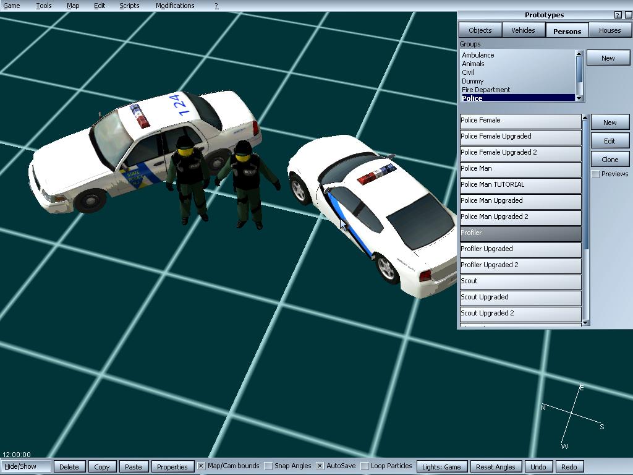Select the Police Man Upgraded prototype
The height and width of the screenshot is (475, 633).
tap(520, 201)
